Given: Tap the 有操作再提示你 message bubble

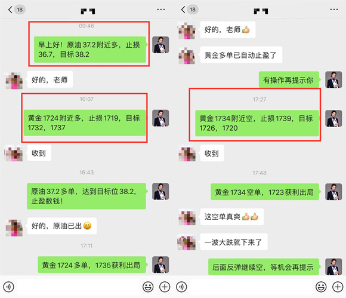Looking at the screenshot, I should (x=289, y=80).
